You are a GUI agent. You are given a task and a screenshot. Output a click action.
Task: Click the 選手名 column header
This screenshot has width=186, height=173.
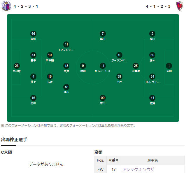click(x=152, y=160)
